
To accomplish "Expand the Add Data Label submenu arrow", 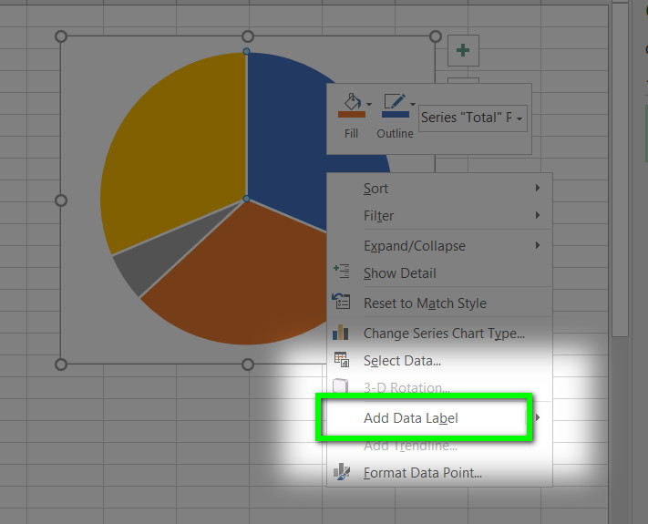I will (538, 417).
